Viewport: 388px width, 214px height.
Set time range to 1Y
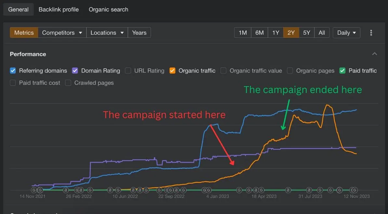pos(276,33)
